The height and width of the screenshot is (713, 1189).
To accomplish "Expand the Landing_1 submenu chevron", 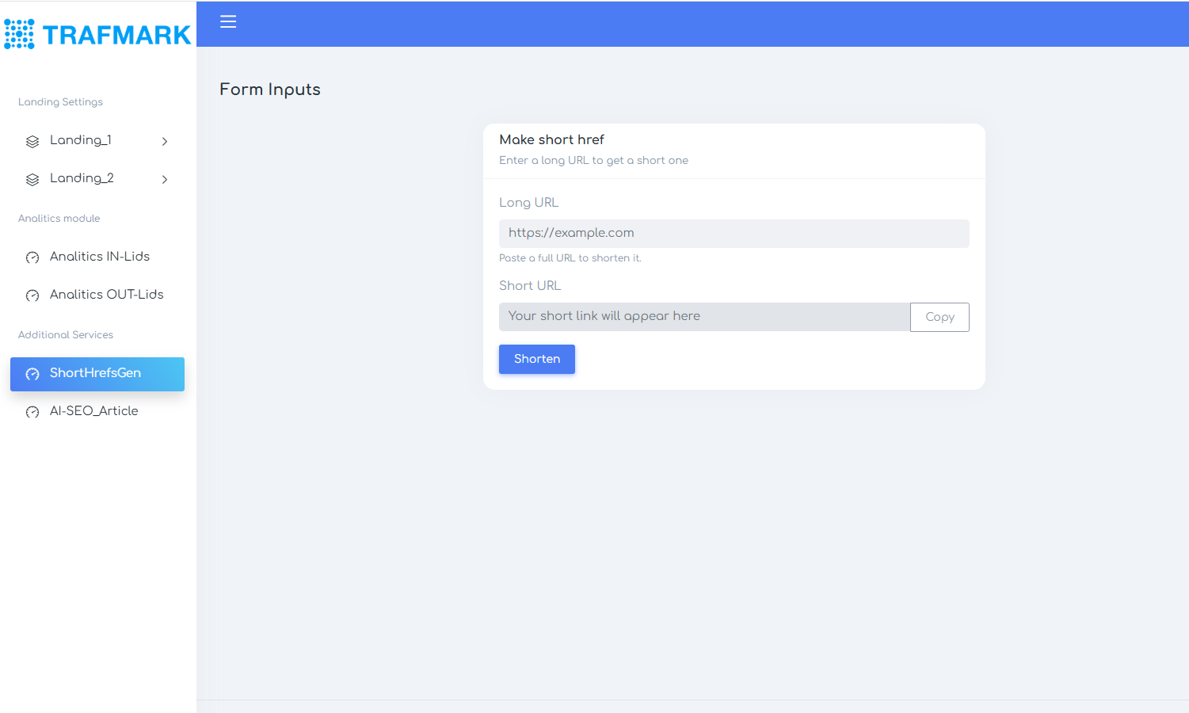I will [165, 141].
